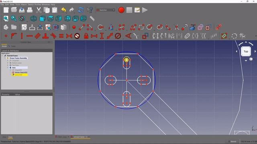Click the Top face of navigation cube
The width and height of the screenshot is (257, 144).
pos(246,52)
